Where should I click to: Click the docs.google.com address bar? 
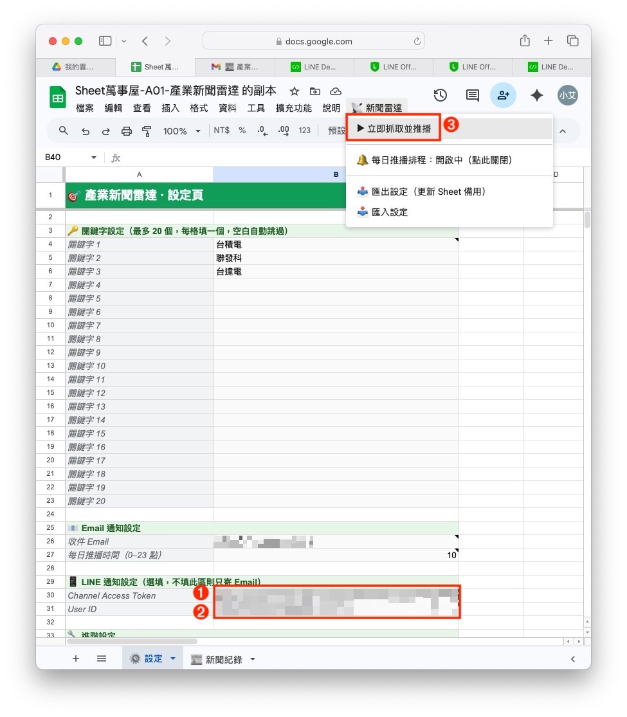314,41
